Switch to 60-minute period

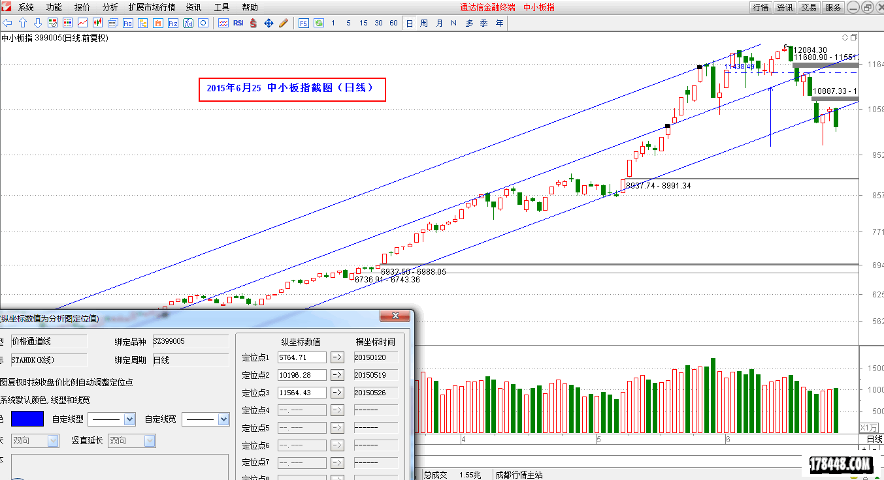click(393, 23)
